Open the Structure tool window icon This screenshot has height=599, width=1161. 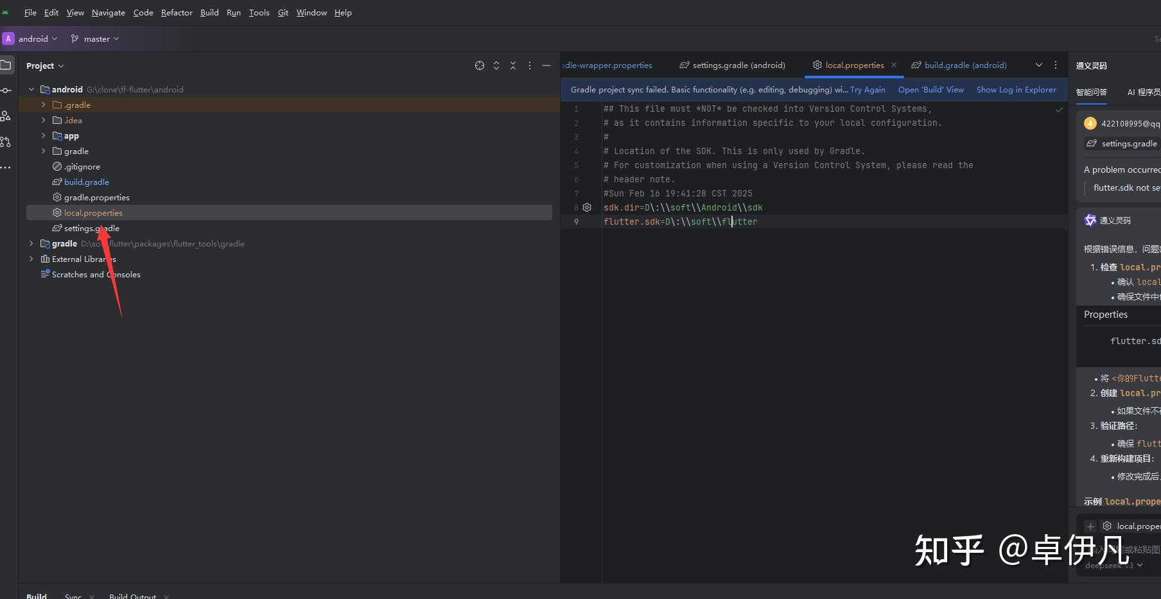[6, 116]
